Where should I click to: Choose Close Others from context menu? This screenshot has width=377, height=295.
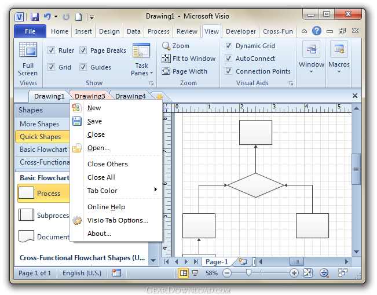click(x=108, y=164)
